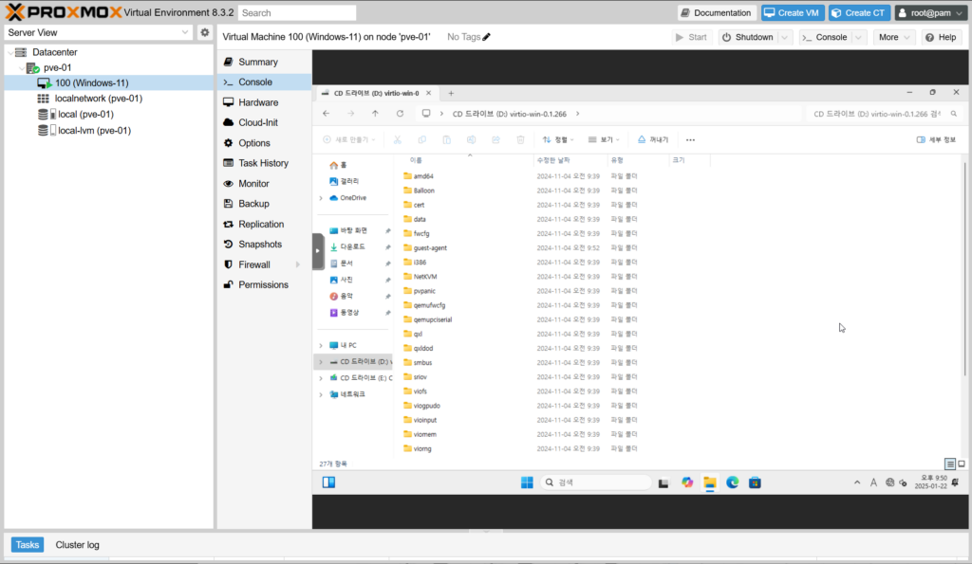Click the Proxmox search input field
The image size is (972, 564).
(297, 13)
